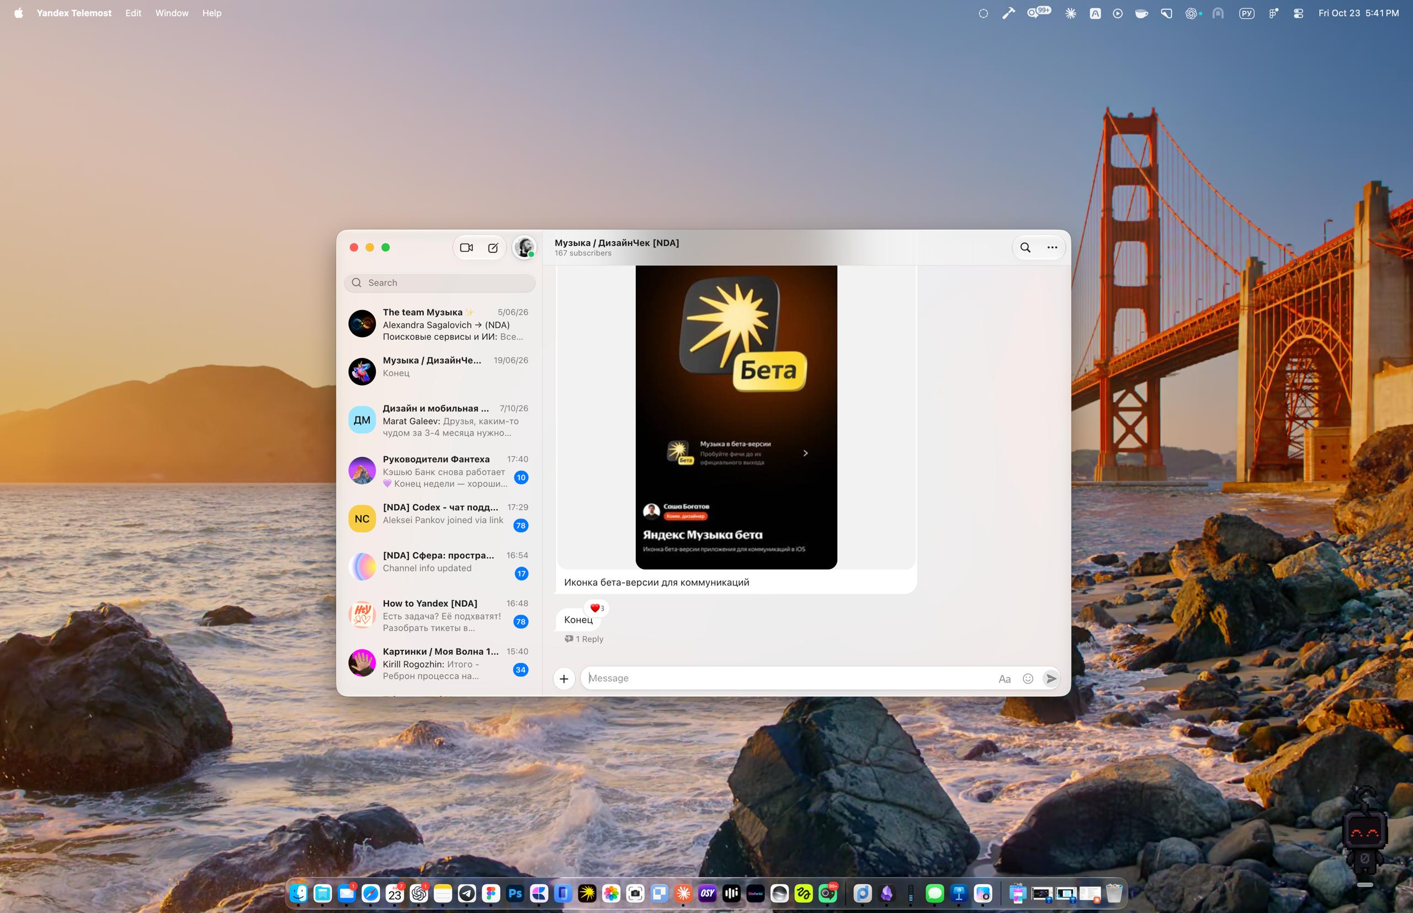Open the Help menu
Screen dimensions: 1413x913
coord(211,13)
